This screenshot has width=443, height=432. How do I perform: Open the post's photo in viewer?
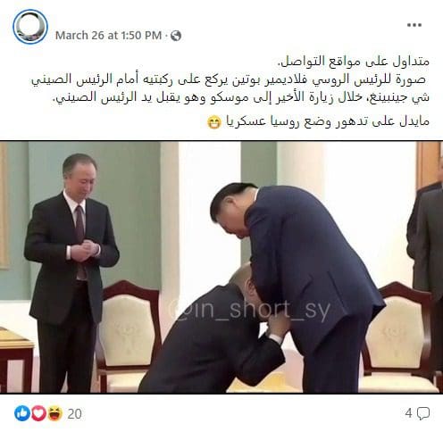pyautogui.click(x=221, y=267)
